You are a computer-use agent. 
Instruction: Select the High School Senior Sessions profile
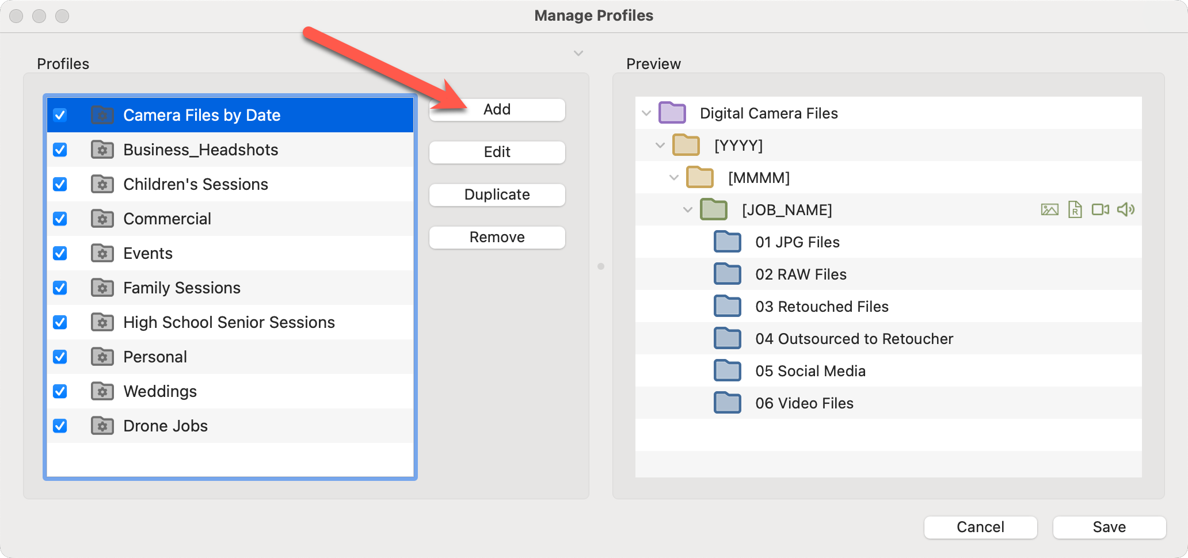[229, 322]
